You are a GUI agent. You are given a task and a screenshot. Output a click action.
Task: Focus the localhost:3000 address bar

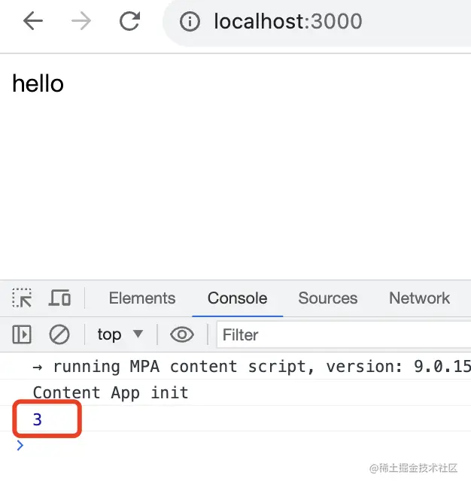317,22
